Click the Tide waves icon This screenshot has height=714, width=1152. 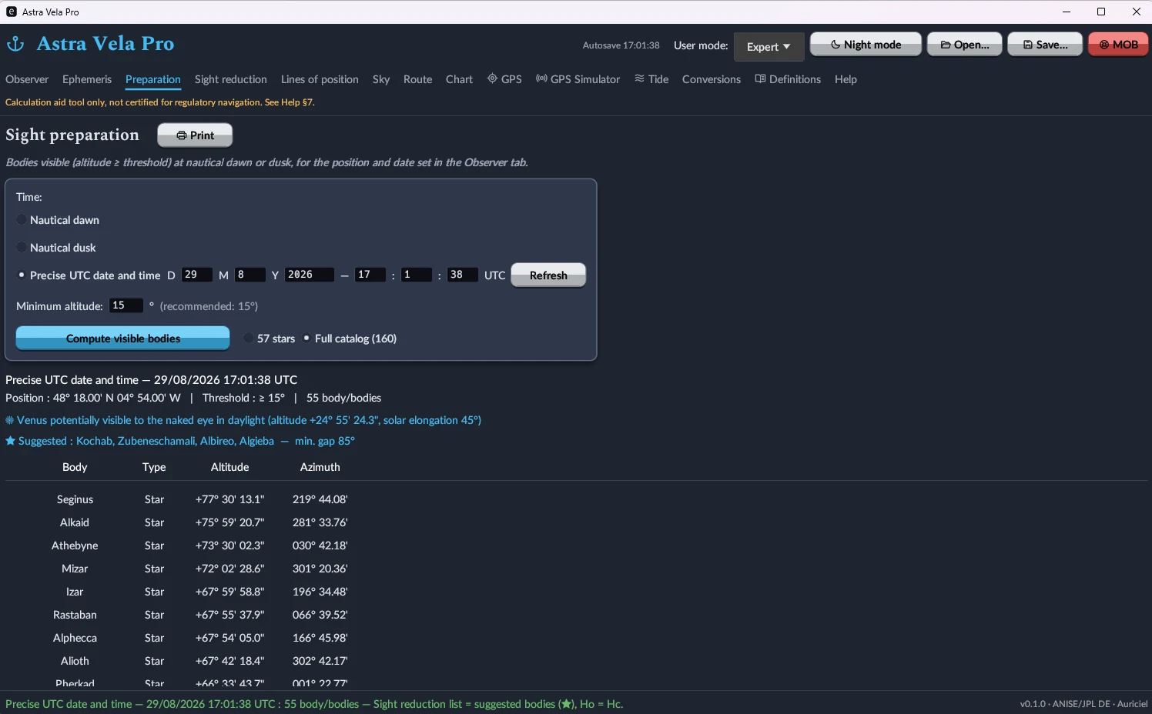(x=639, y=78)
